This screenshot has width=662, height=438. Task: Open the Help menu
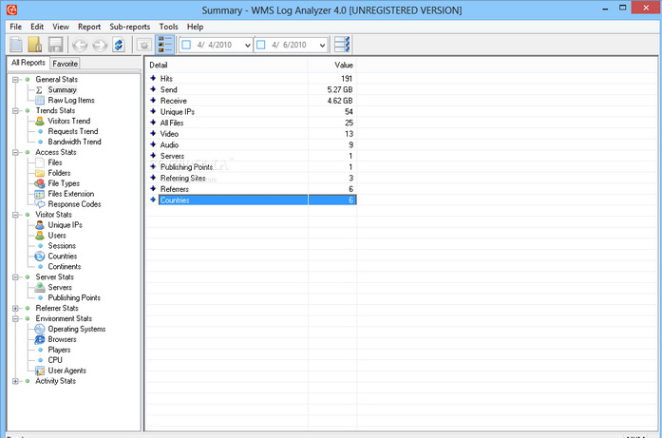tap(195, 27)
